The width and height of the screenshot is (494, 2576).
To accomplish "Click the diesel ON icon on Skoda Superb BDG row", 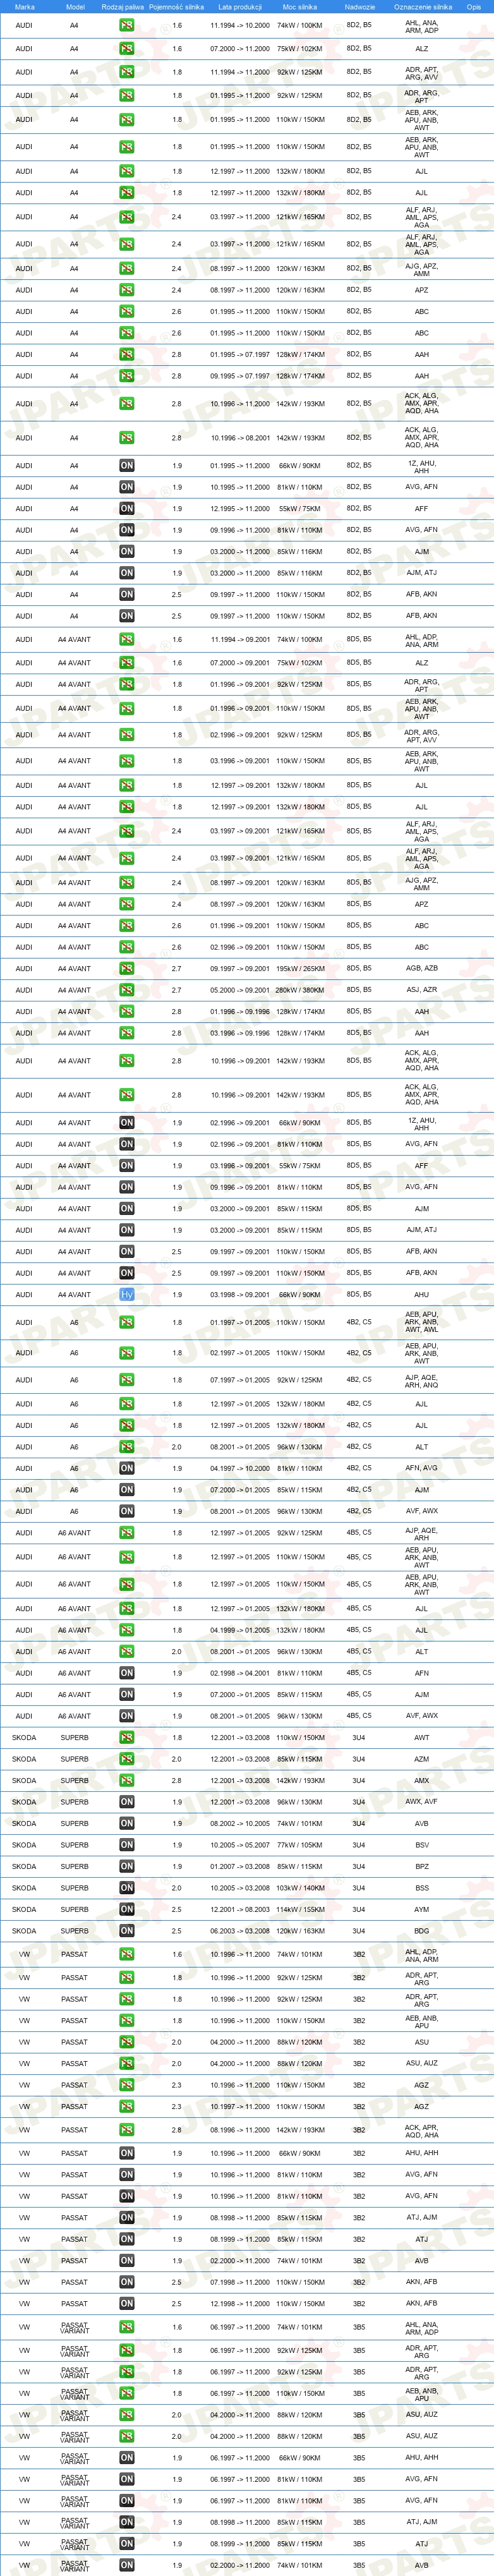I will click(x=126, y=1931).
